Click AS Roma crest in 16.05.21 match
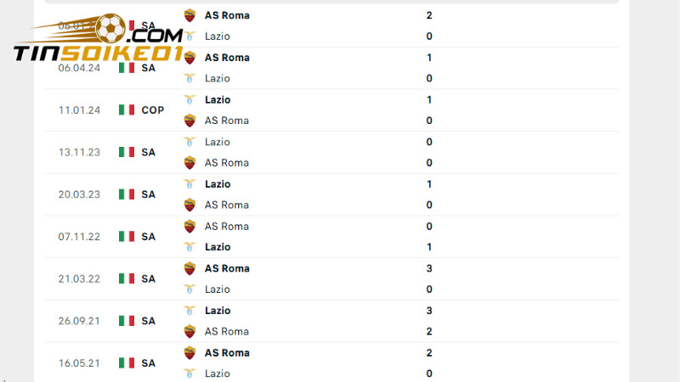This screenshot has width=680, height=382. [190, 352]
